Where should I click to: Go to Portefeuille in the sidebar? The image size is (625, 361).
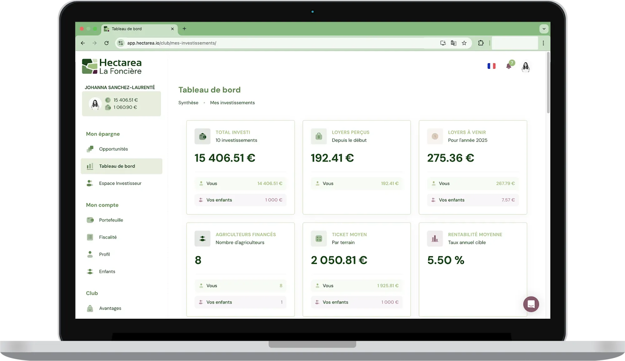(x=121, y=220)
